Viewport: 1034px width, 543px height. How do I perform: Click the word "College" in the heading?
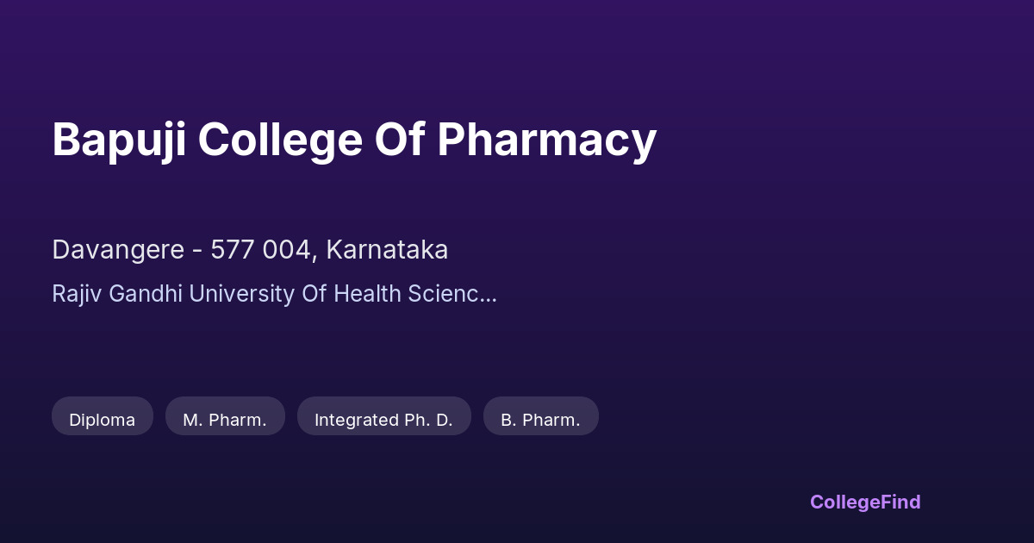pos(279,140)
